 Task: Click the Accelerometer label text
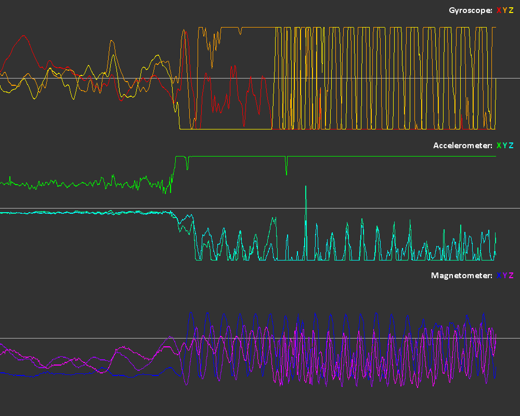pyautogui.click(x=463, y=146)
